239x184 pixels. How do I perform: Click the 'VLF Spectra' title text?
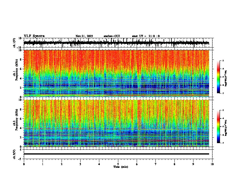[x=34, y=36]
